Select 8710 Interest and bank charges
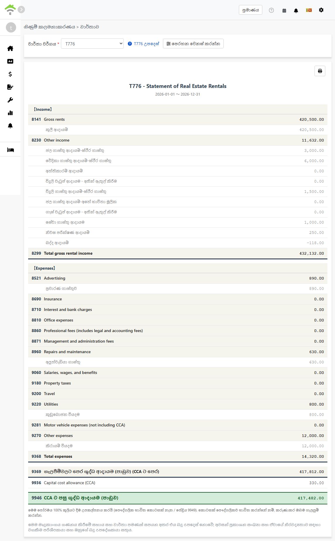Viewport: 335px width, 541px height. pyautogui.click(x=178, y=309)
